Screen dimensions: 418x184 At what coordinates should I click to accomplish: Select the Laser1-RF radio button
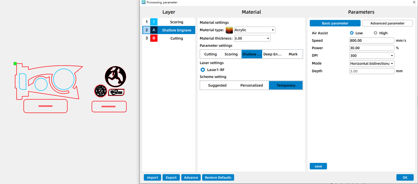pyautogui.click(x=203, y=70)
